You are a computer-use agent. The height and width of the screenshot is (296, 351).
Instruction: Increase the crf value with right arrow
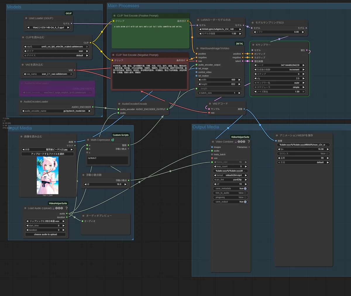point(246,184)
